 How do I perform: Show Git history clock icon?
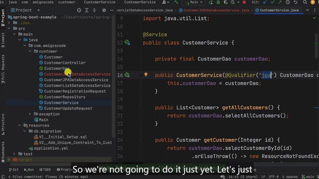[x=288, y=2]
